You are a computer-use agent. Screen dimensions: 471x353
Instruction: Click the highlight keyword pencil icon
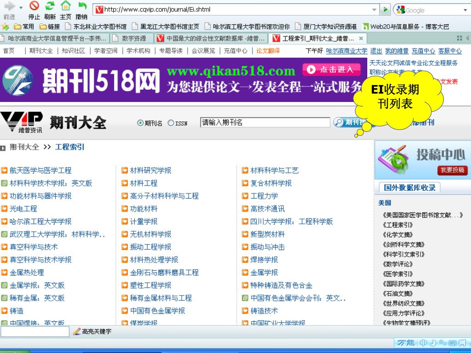(77, 331)
